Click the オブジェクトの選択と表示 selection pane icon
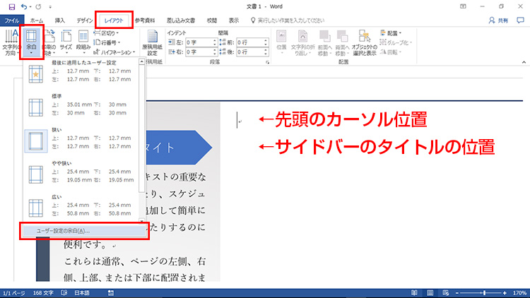 pos(365,44)
